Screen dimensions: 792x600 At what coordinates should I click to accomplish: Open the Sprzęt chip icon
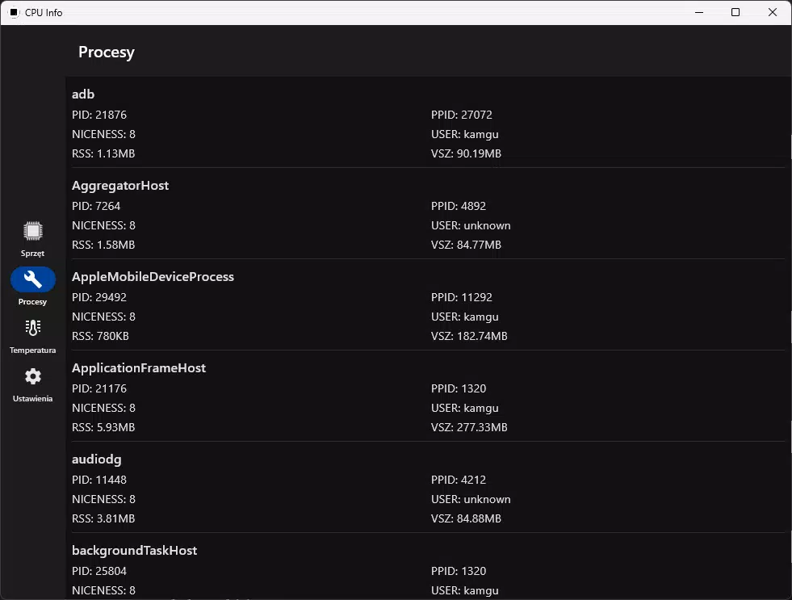[33, 231]
